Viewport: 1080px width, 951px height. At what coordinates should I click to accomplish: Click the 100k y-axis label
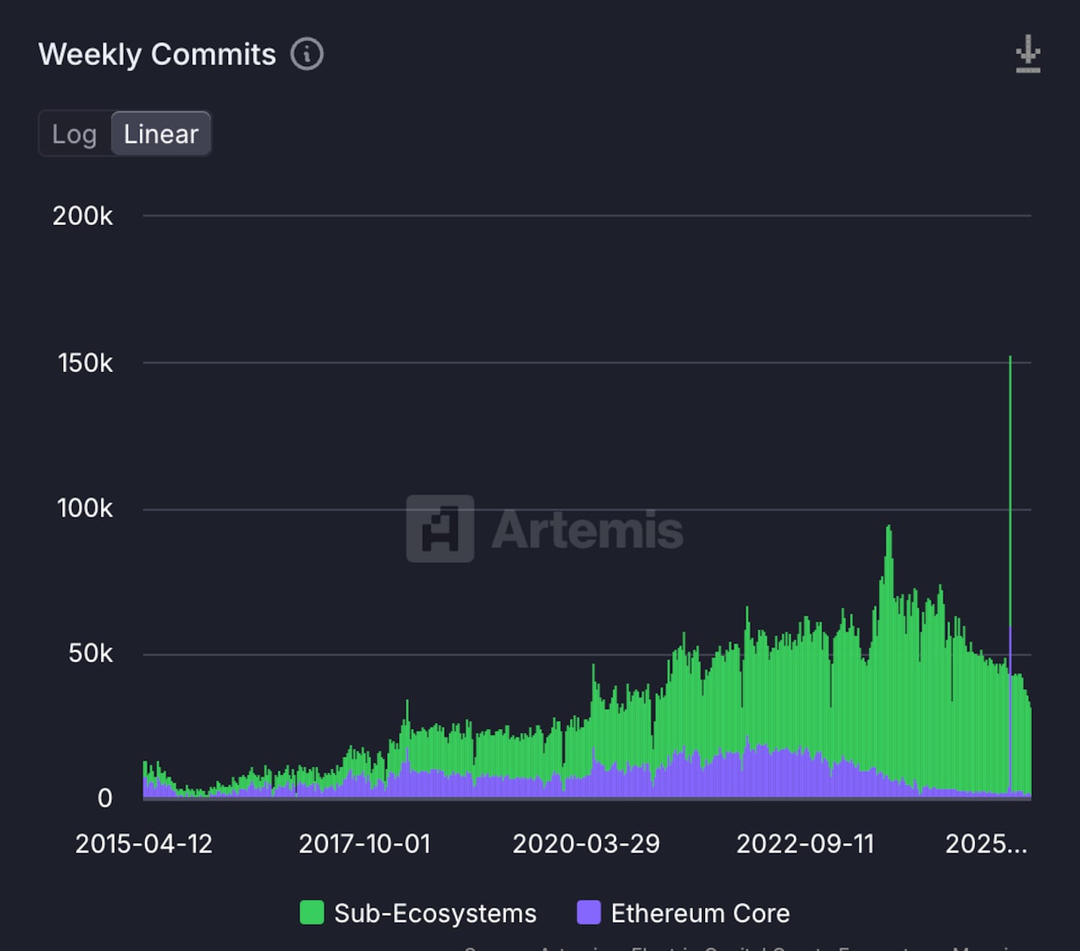coord(85,508)
